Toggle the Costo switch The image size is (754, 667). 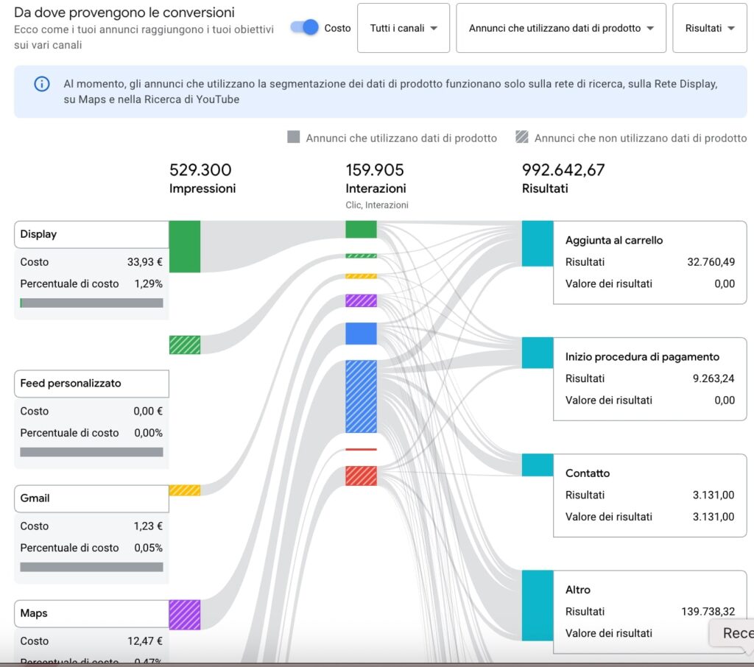[x=304, y=27]
